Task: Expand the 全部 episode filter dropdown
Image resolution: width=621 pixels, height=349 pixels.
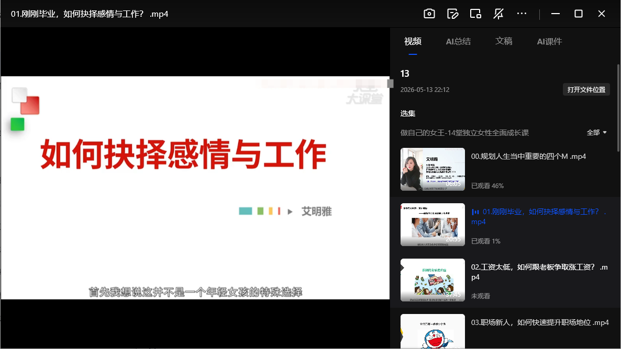Action: click(596, 133)
